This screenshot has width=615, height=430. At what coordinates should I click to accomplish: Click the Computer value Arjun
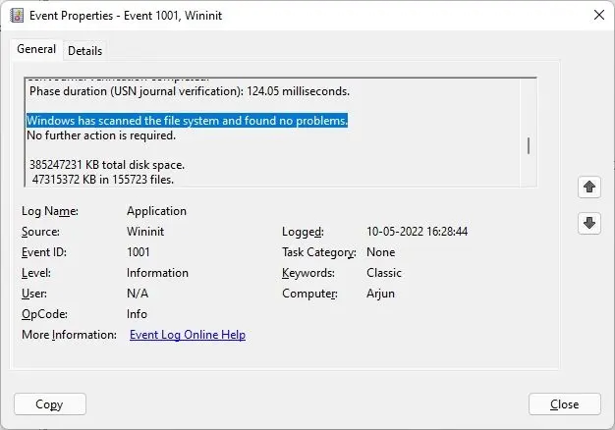click(382, 294)
